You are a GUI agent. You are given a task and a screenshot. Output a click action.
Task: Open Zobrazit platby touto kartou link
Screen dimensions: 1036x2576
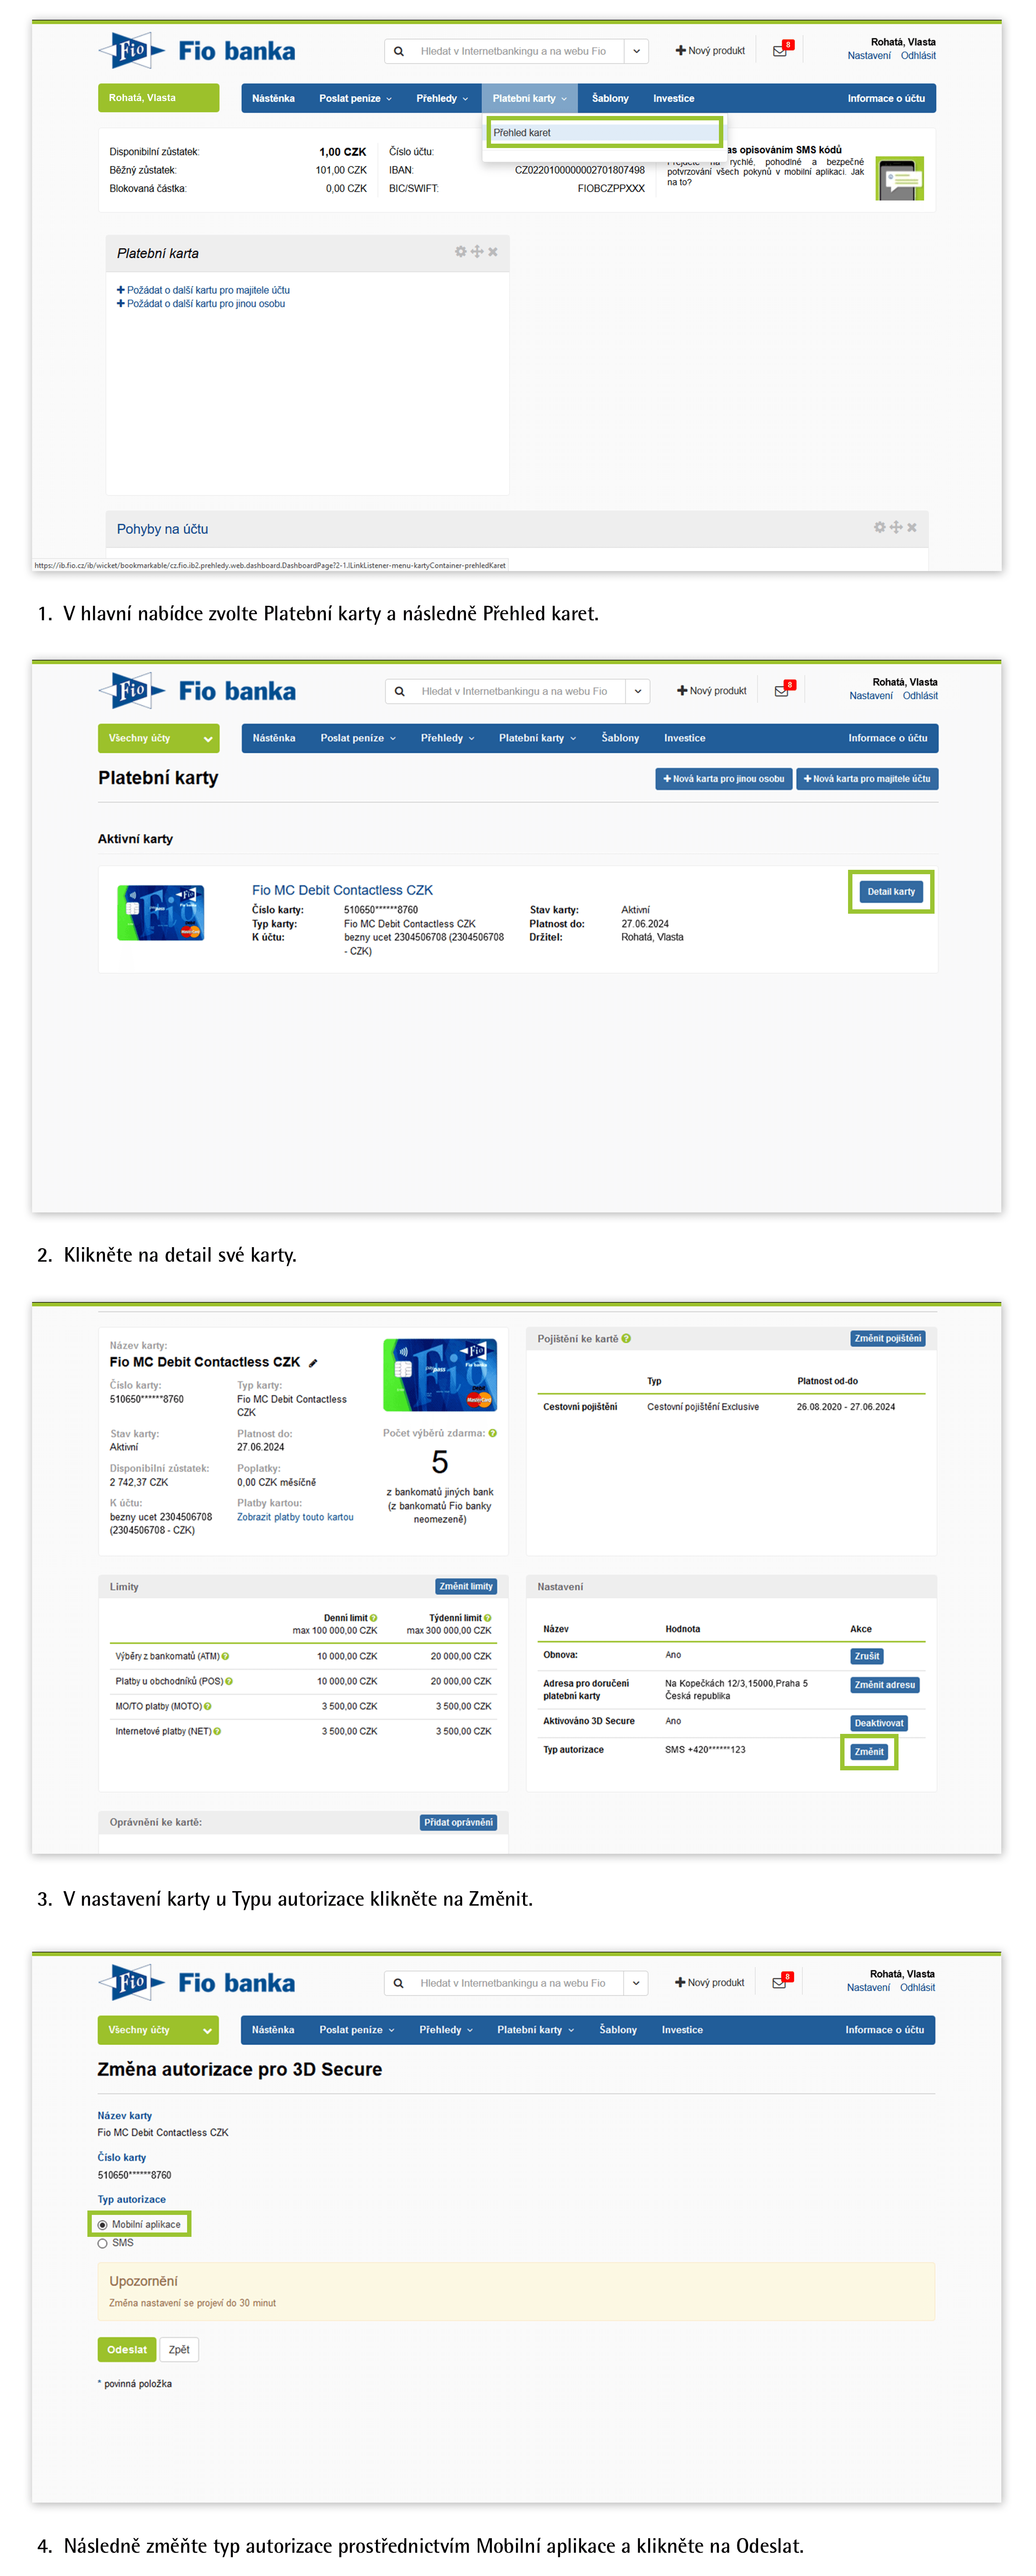[295, 1517]
